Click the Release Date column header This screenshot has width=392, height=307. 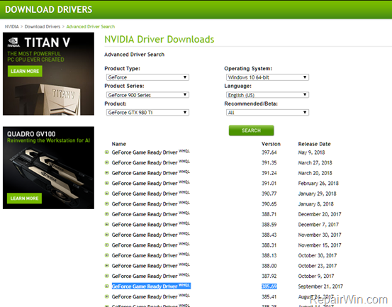coord(314,144)
